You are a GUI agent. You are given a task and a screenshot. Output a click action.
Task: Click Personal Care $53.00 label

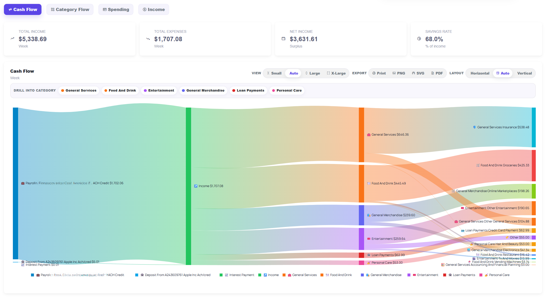pyautogui.click(x=385, y=263)
